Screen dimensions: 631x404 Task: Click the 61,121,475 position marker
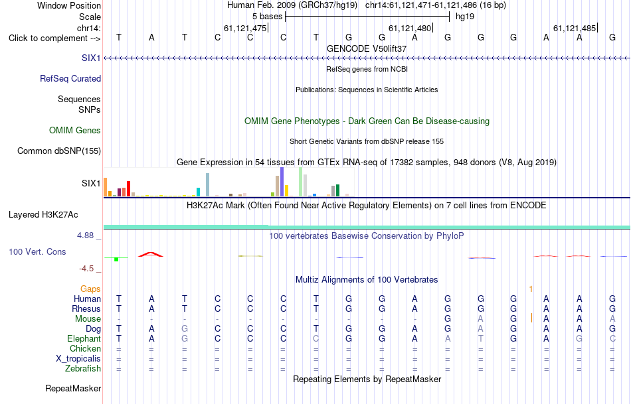click(x=246, y=28)
